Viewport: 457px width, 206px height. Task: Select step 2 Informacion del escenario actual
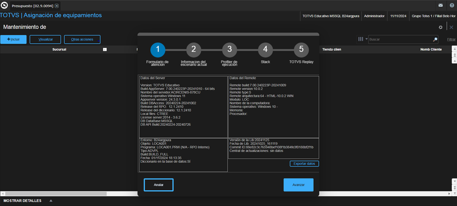[194, 49]
